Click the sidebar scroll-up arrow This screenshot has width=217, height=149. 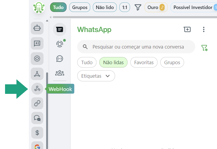[47, 21]
